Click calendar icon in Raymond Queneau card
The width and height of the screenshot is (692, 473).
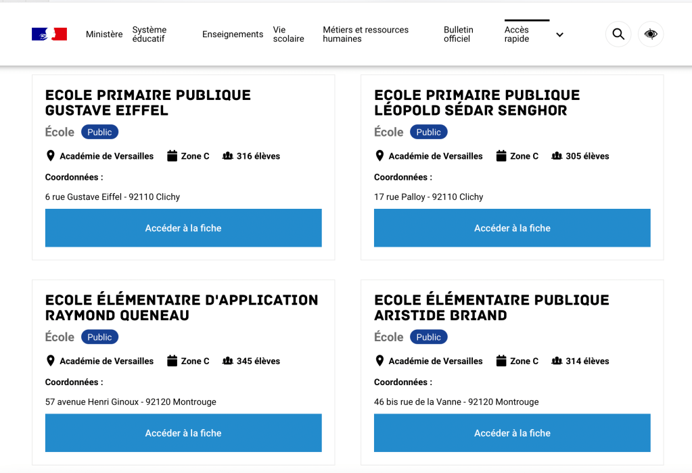point(172,361)
